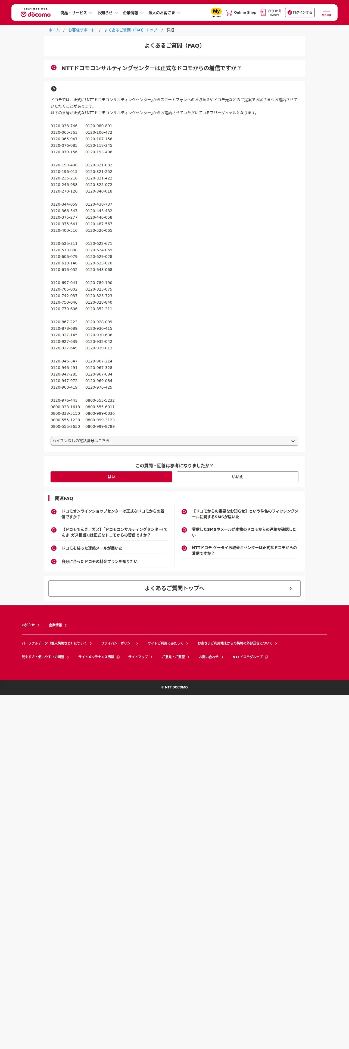
Task: Click the Q icon beside フィッシングメール SMS question
Action: [x=184, y=512]
